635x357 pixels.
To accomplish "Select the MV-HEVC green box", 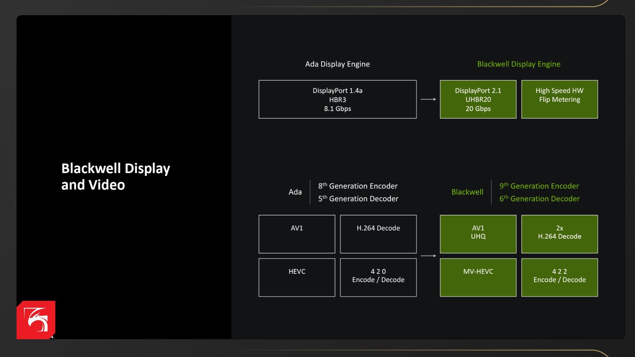I will [478, 277].
